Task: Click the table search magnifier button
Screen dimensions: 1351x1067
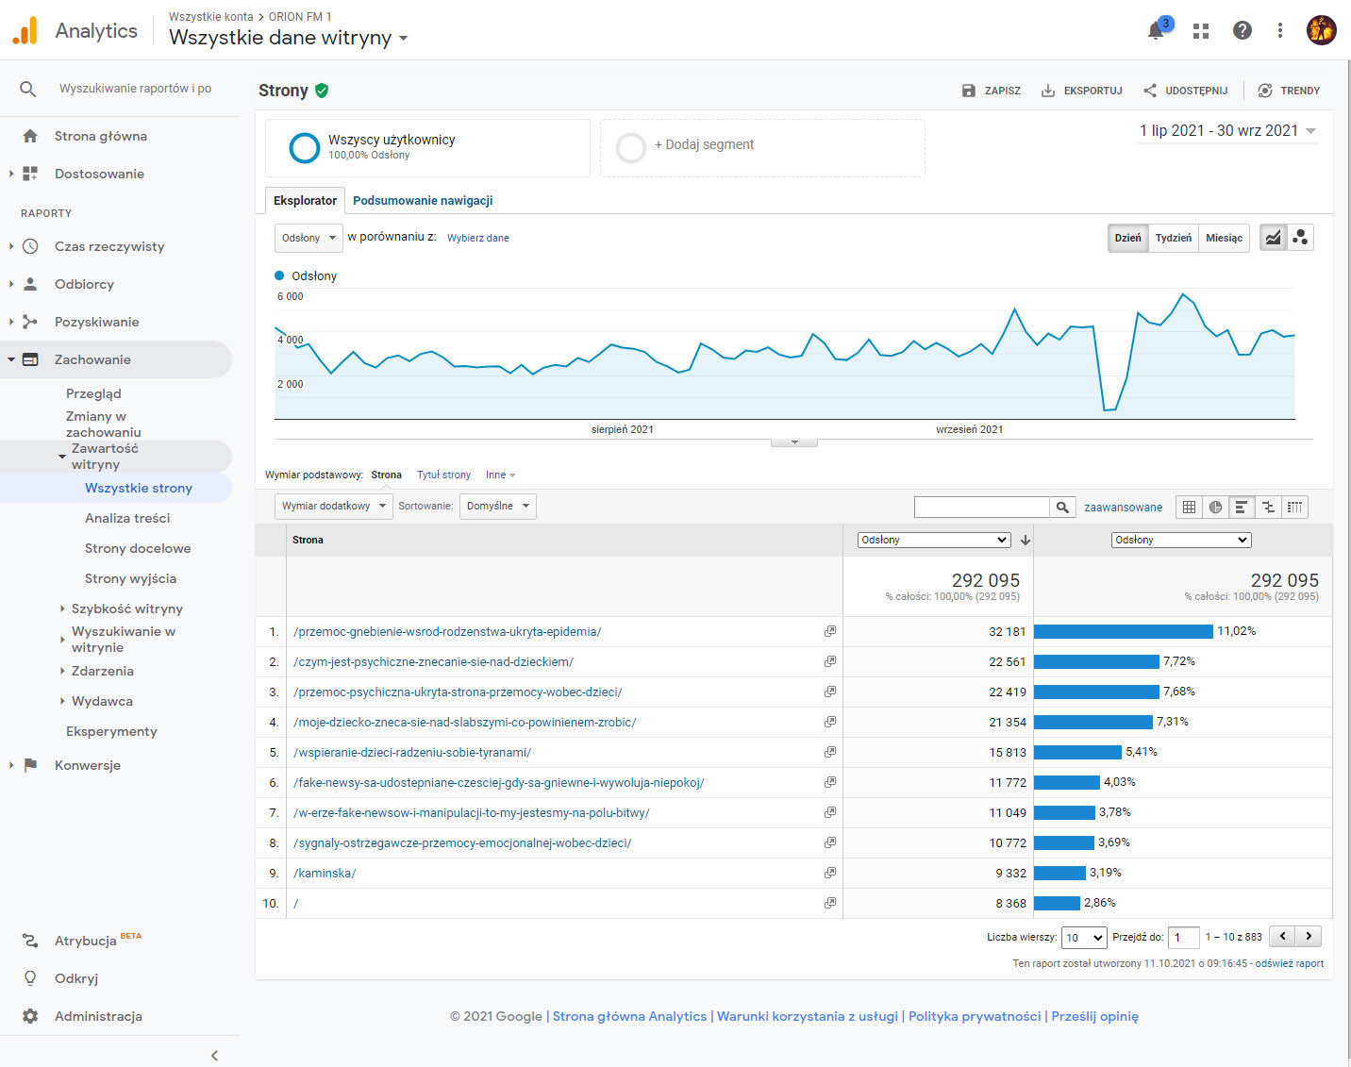Action: (1062, 508)
